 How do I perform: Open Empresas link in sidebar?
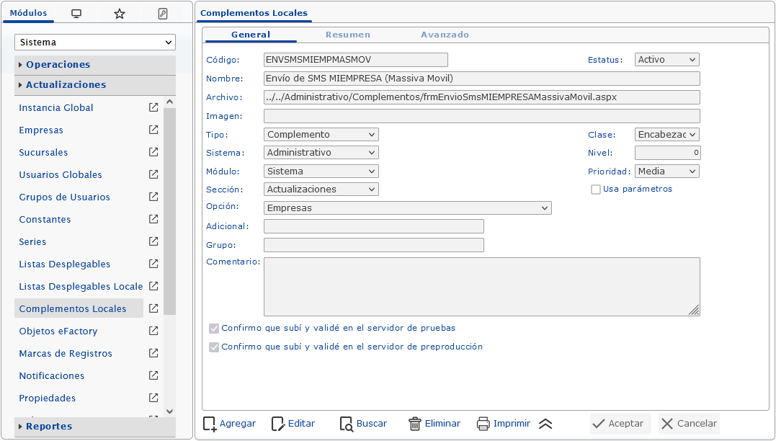[x=41, y=130]
